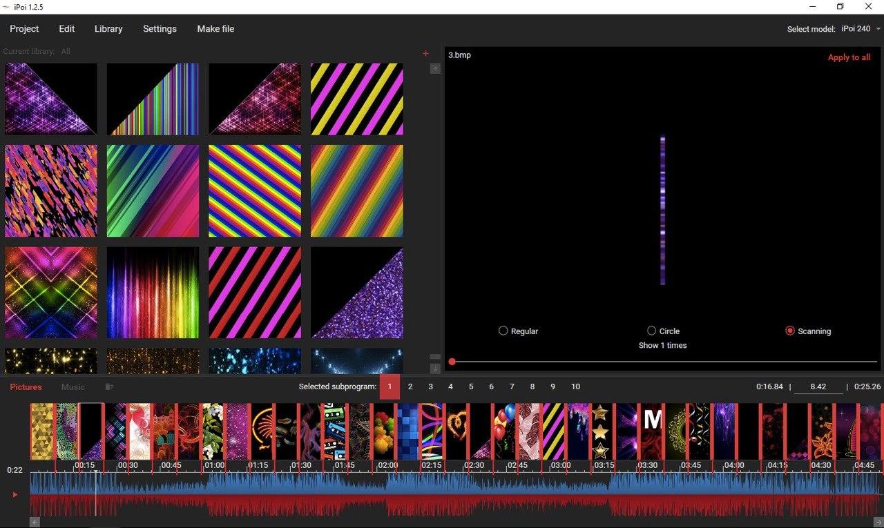Click the 03:00 timeline time marker
884x528 pixels.
pos(561,466)
